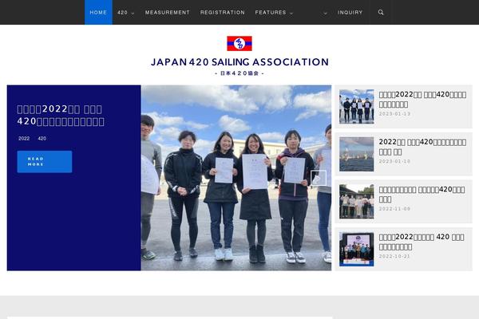
Task: Open podium thumbnail of 2022-10-21 article
Action: pos(357,249)
